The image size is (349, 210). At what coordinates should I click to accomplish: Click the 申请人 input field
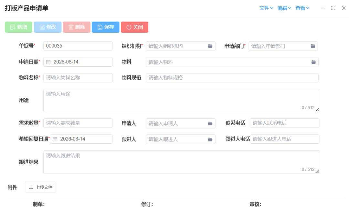tap(181, 124)
